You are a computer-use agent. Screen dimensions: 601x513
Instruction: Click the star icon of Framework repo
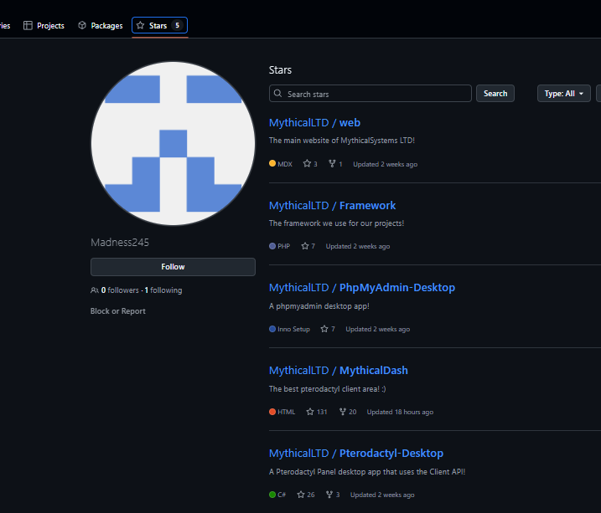pos(305,246)
